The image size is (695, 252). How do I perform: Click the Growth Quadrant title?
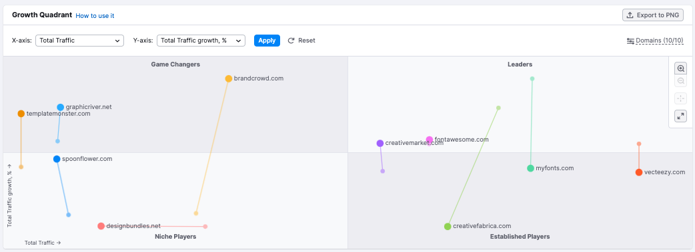42,15
